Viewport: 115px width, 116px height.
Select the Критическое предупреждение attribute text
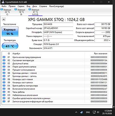pyautogui.click(x=27, y=57)
